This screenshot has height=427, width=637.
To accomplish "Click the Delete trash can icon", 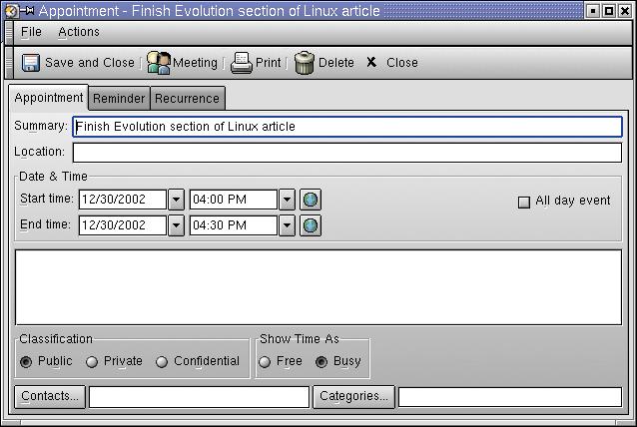I will click(305, 63).
